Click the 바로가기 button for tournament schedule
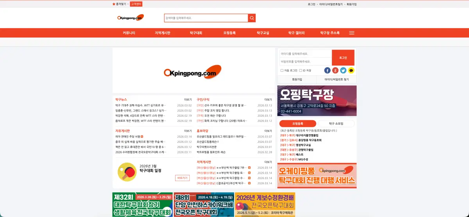This screenshot has width=469, height=217. (x=182, y=178)
